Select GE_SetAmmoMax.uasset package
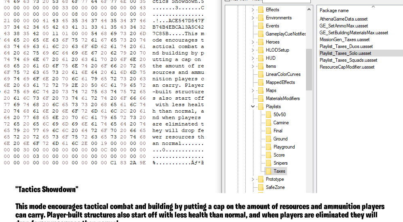The height and width of the screenshot is (222, 403). click(344, 26)
